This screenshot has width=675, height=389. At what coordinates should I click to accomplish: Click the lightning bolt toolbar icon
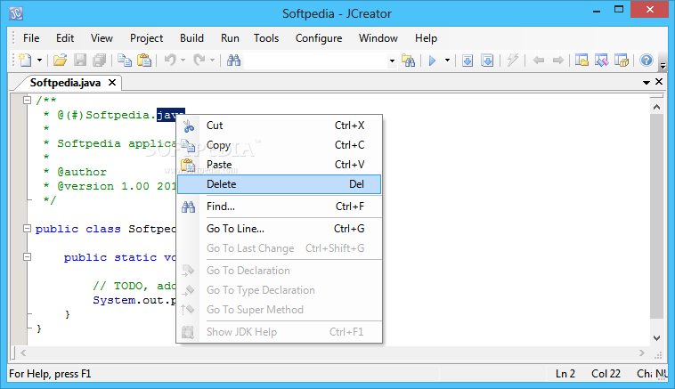click(513, 61)
